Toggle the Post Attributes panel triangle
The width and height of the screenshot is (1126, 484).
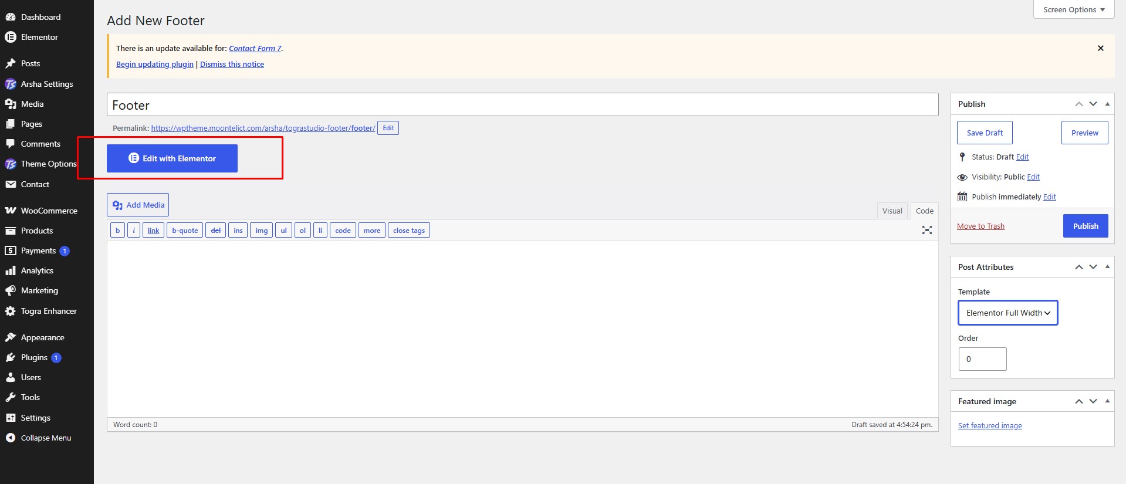1107,267
